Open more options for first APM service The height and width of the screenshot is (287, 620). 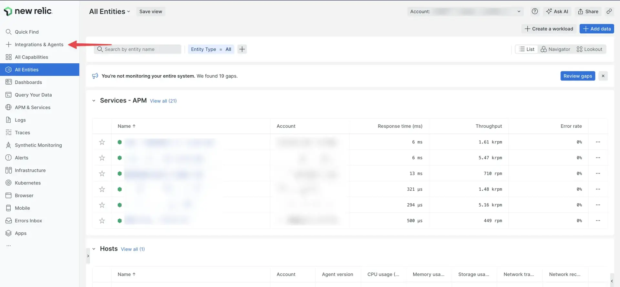point(598,142)
